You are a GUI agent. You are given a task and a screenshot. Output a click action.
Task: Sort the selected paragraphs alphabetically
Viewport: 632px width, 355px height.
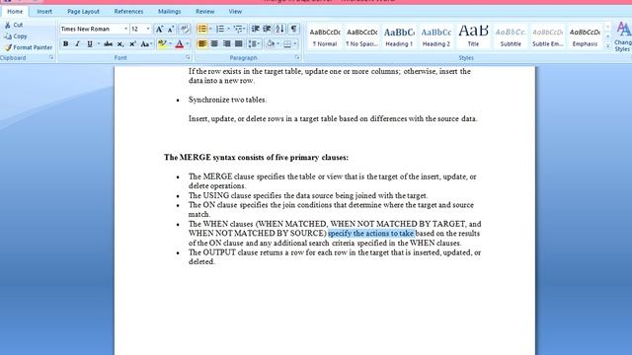279,29
